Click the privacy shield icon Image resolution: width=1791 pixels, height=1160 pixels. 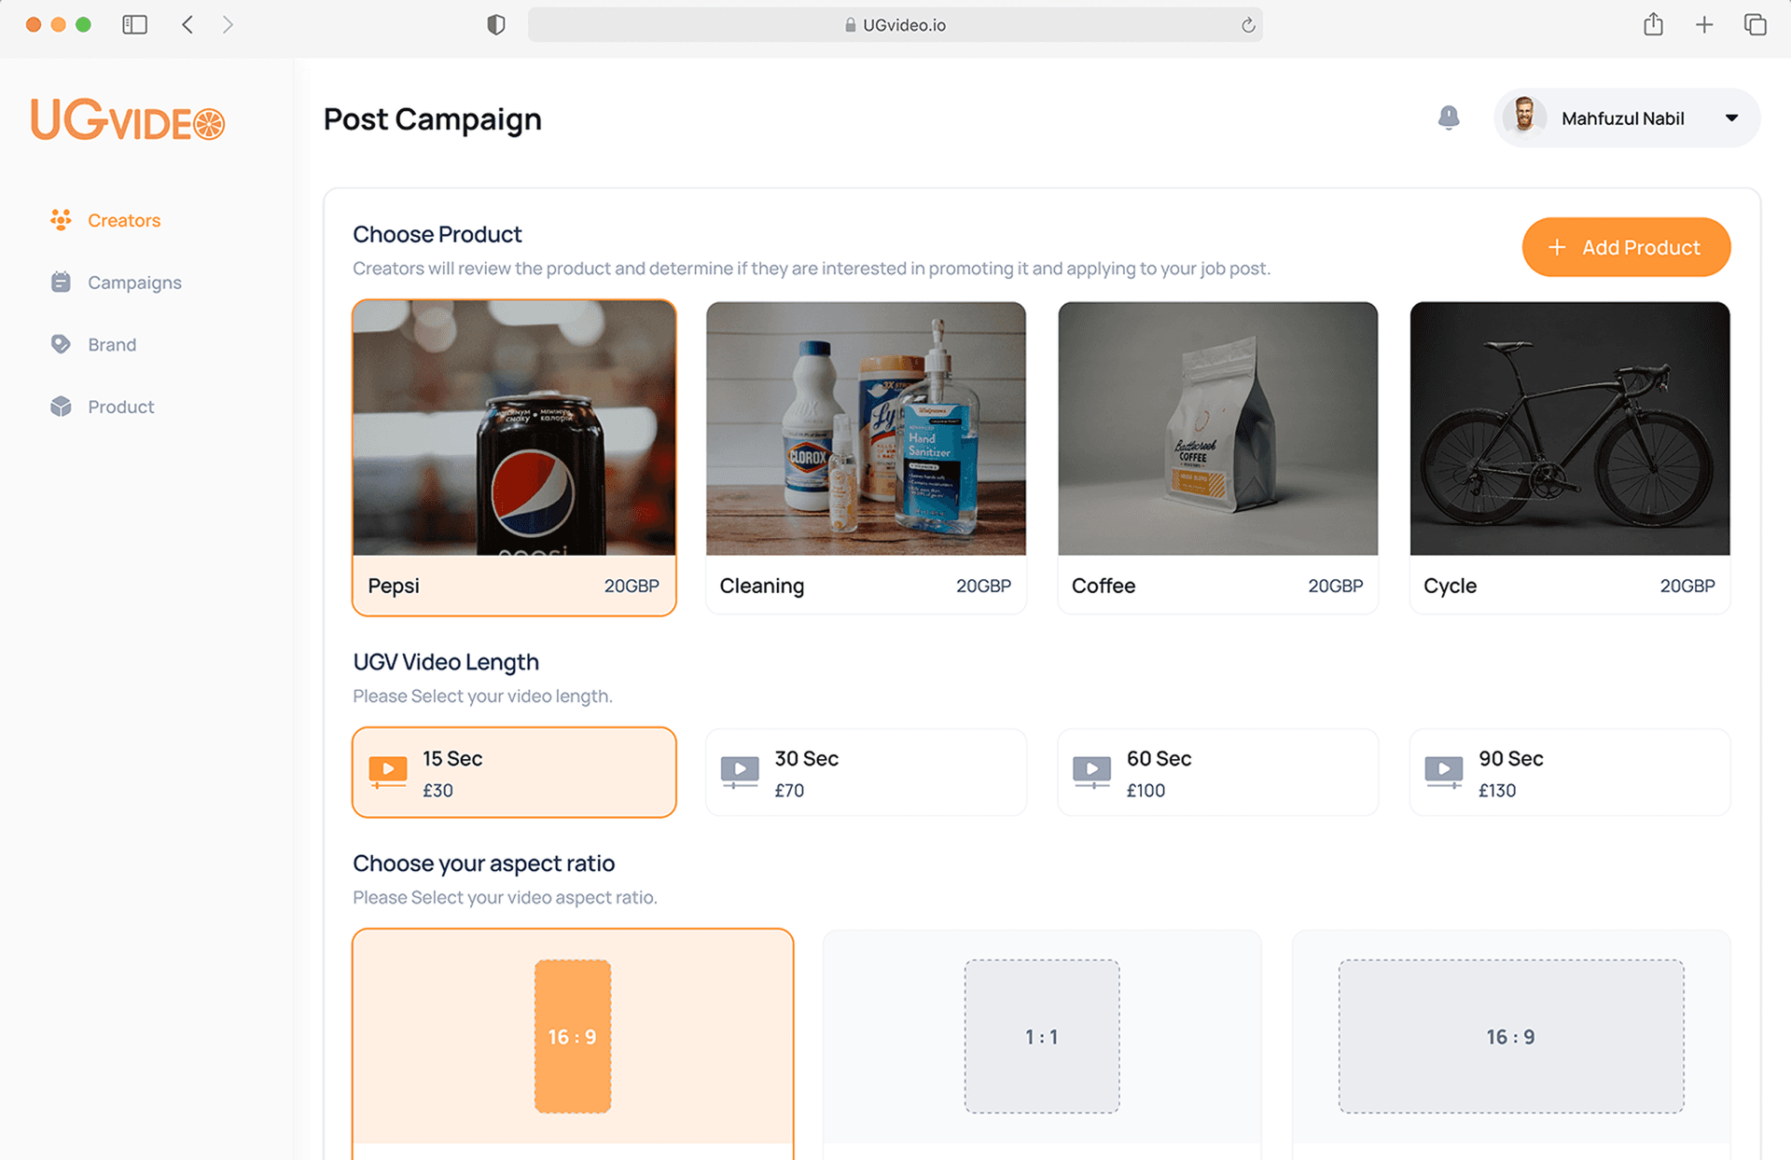pos(495,25)
